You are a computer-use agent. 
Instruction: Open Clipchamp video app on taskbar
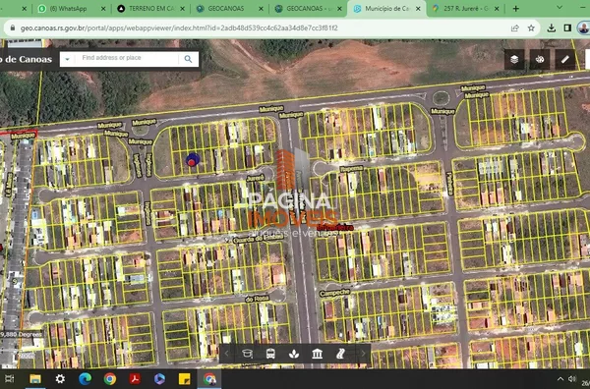(x=159, y=379)
